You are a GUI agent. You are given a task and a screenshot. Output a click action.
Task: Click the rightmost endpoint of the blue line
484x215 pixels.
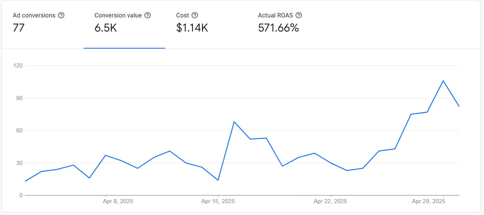(x=459, y=106)
